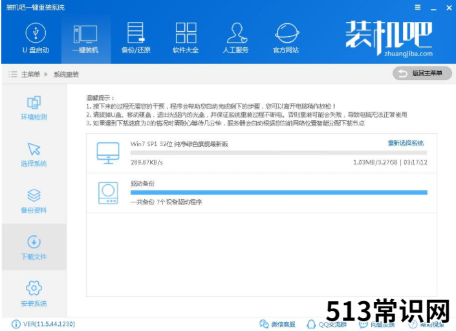The width and height of the screenshot is (456, 331).
Task: Click the 装机吧 zhuangjiba.com logo
Action: coord(389,38)
